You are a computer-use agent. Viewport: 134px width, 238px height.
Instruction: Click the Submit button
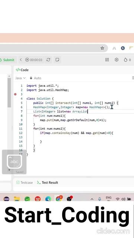[7, 60]
